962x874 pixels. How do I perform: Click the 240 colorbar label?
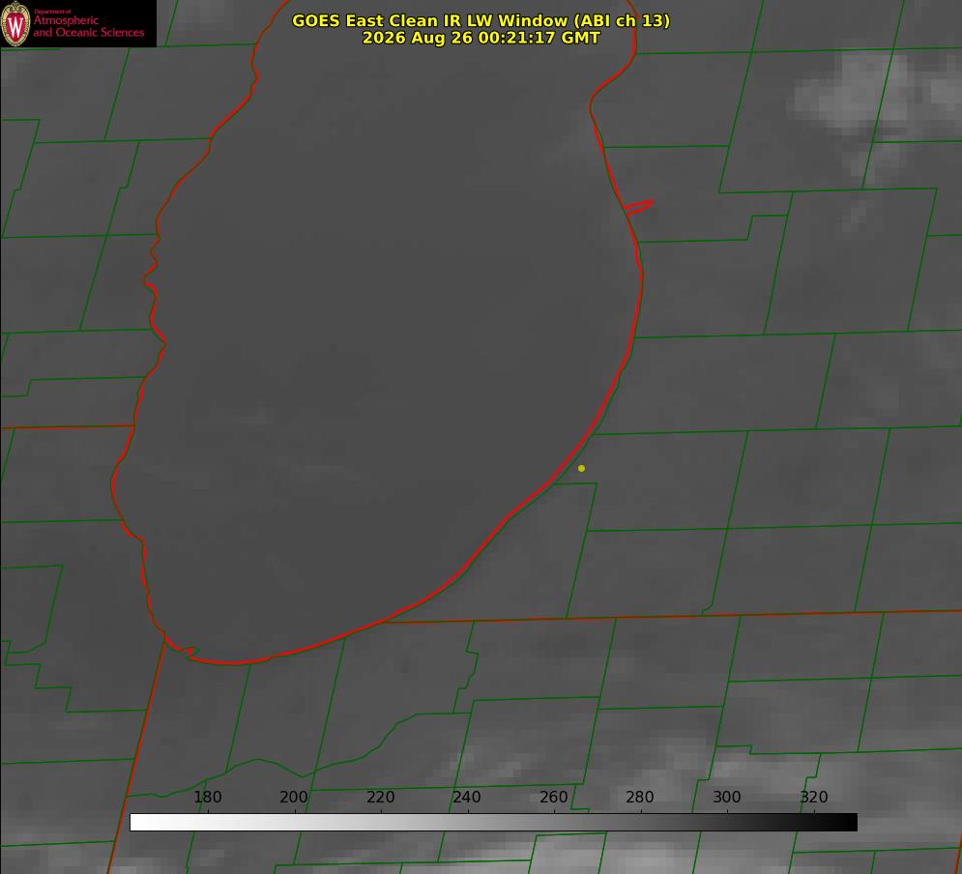(x=467, y=797)
